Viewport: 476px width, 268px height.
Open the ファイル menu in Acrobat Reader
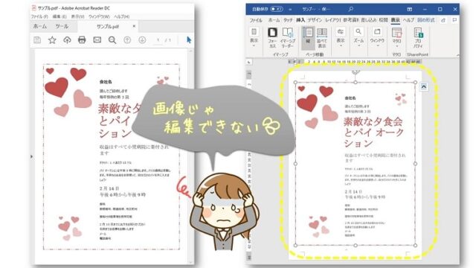pyautogui.click(x=39, y=16)
